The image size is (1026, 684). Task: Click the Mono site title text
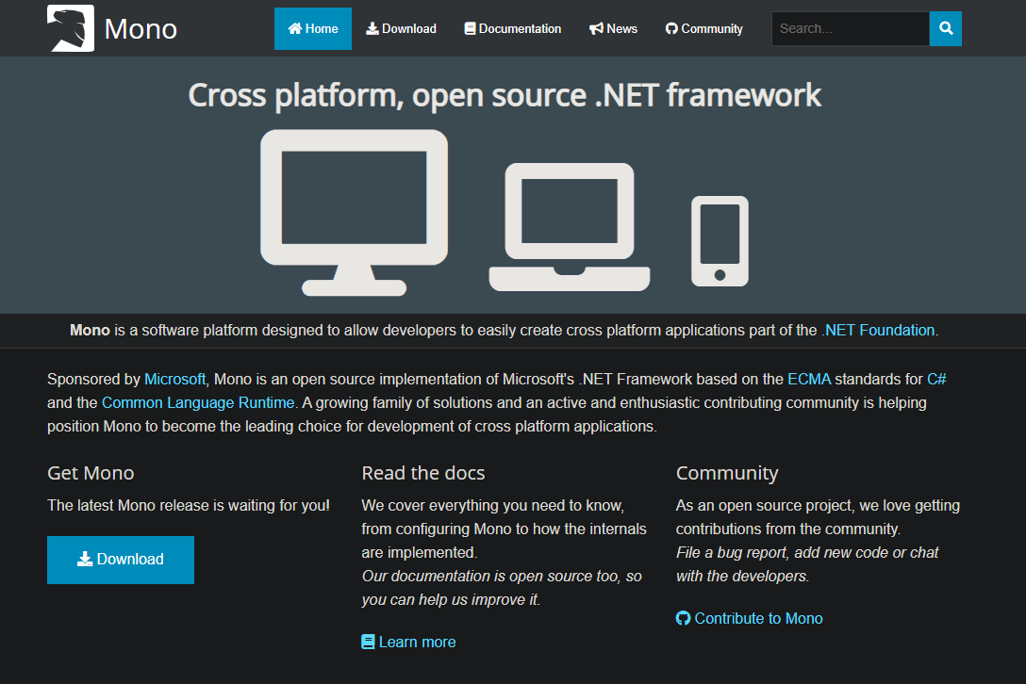click(141, 29)
